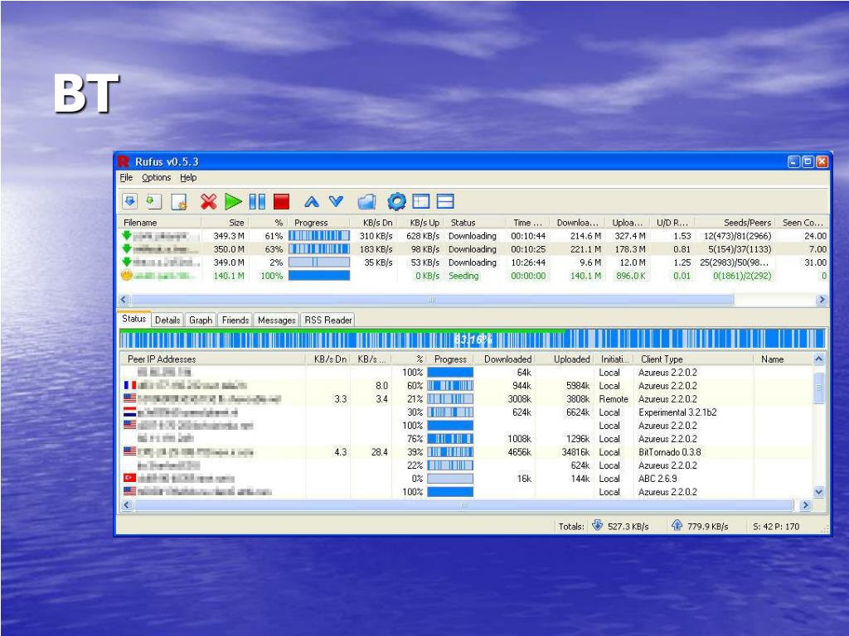Image resolution: width=849 pixels, height=636 pixels.
Task: Switch to the Details tab
Action: click(x=167, y=320)
